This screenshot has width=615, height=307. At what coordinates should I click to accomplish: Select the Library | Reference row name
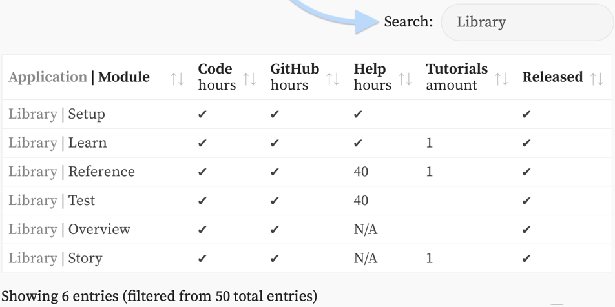click(71, 172)
